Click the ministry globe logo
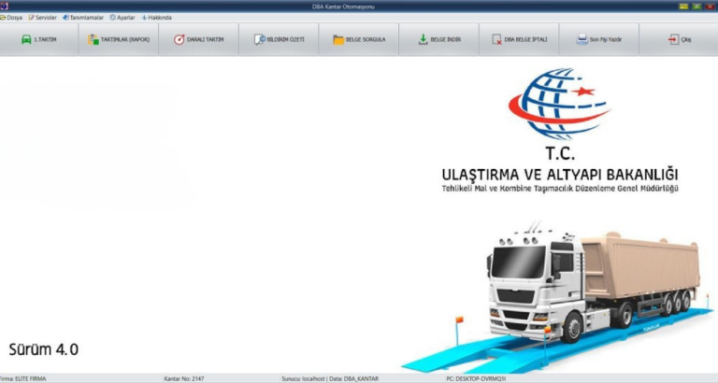 coord(559,104)
